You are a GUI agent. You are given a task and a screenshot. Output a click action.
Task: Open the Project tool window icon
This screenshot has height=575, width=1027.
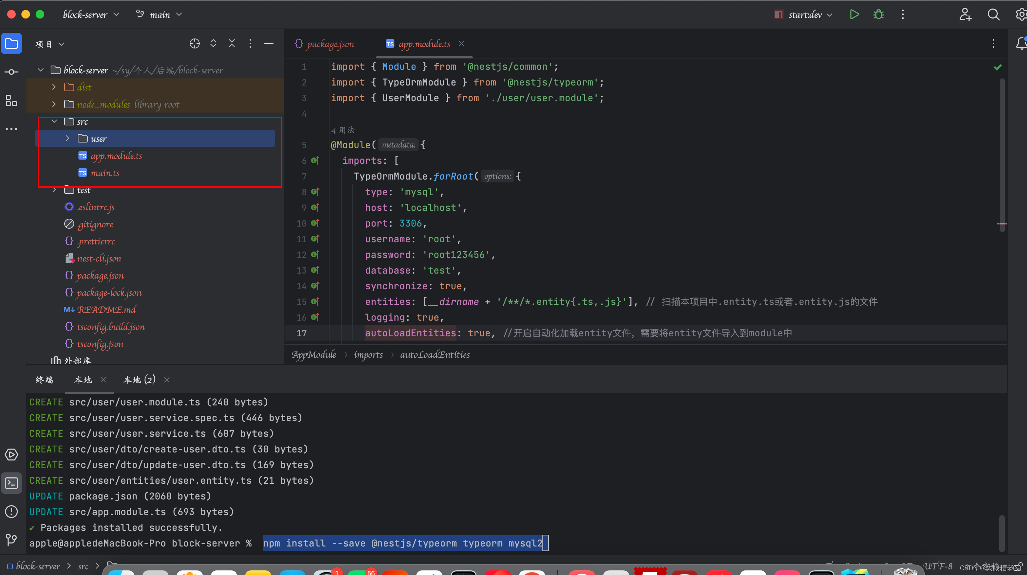coord(11,43)
